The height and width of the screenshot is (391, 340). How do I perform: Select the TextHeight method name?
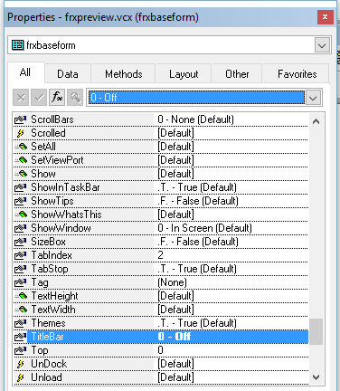tap(54, 296)
